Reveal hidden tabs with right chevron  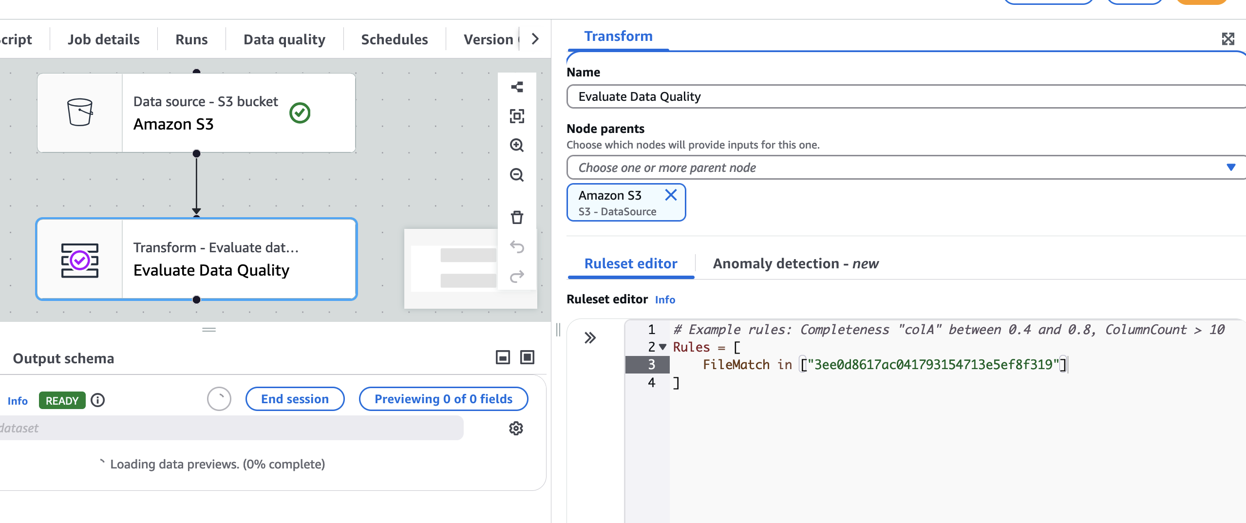pyautogui.click(x=534, y=39)
